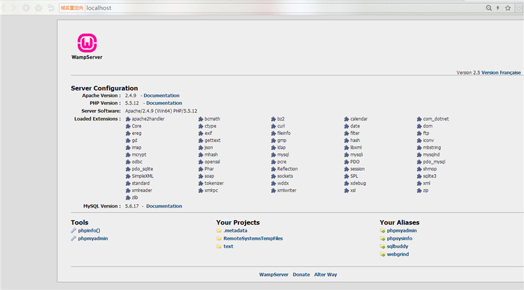Viewport: 524px width, 290px height.
Task: Open phpinfo() under Tools
Action: coord(89,230)
